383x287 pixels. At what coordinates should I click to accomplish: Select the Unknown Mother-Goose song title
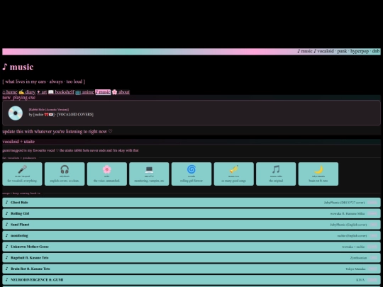30,247
